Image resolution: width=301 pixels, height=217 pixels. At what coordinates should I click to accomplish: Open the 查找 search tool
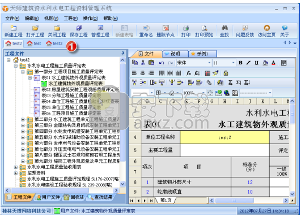tap(224, 31)
